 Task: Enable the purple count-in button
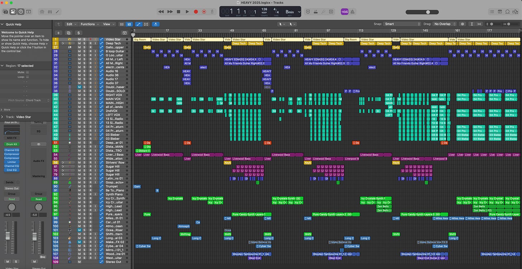(344, 11)
